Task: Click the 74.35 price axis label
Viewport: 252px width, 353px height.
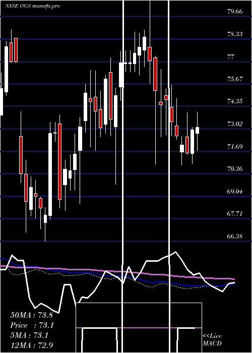Action: (235, 101)
